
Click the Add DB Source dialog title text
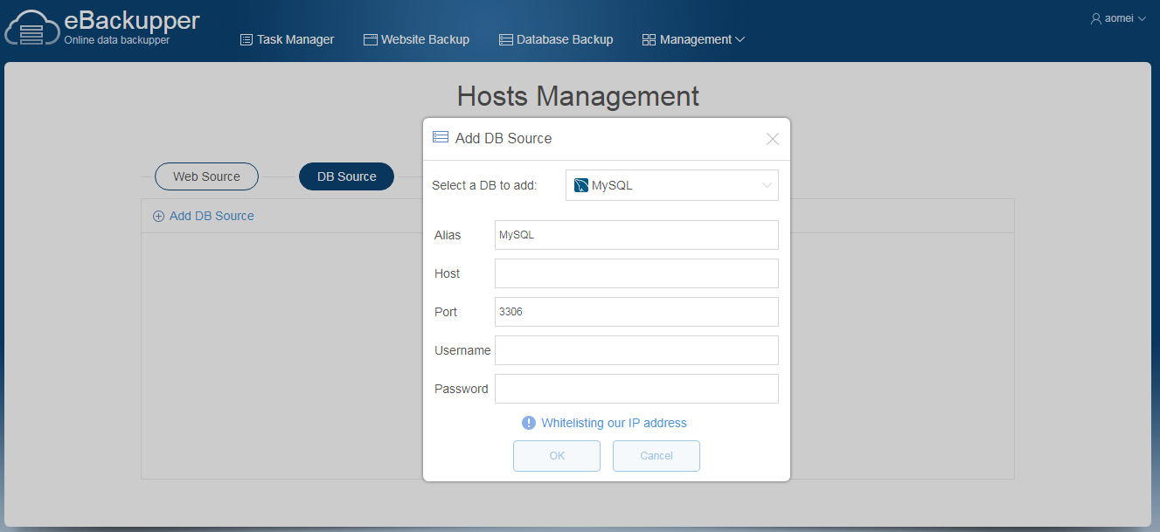point(504,138)
